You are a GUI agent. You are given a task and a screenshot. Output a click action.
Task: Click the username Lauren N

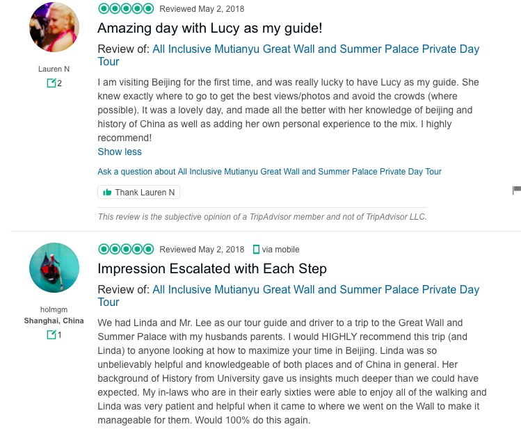[54, 69]
